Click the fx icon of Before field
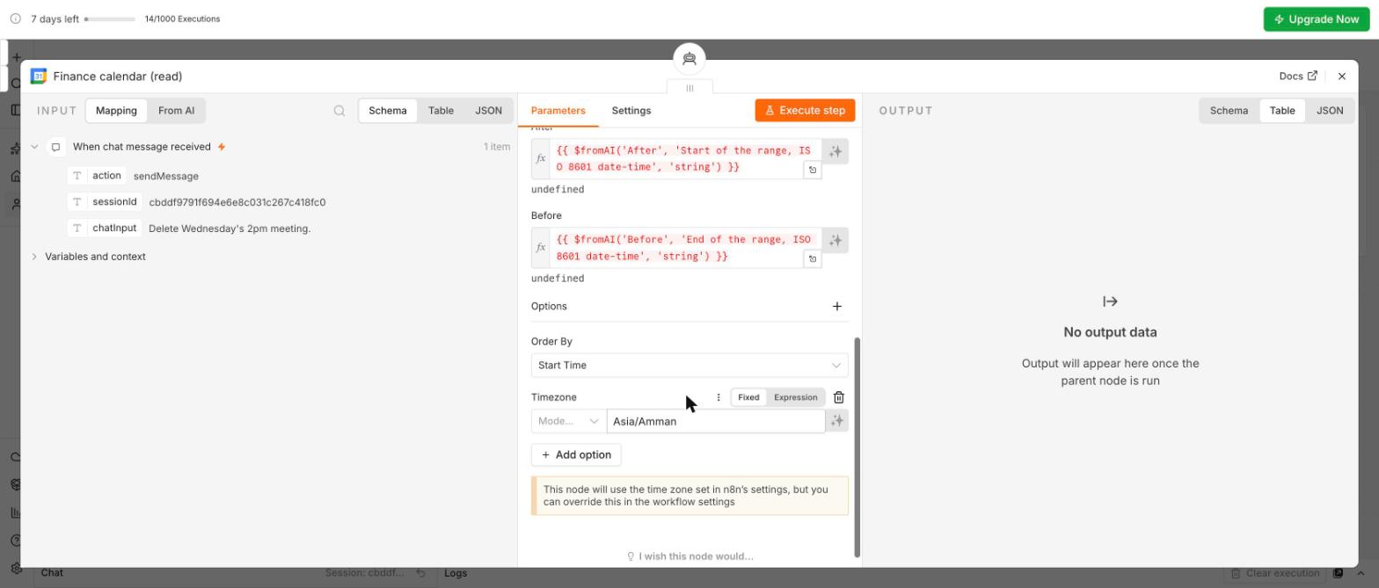This screenshot has width=1379, height=588. tap(541, 248)
